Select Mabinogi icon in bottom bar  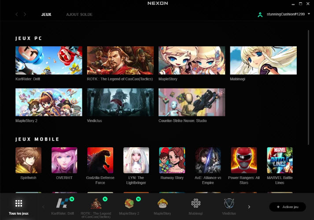[x=196, y=203]
